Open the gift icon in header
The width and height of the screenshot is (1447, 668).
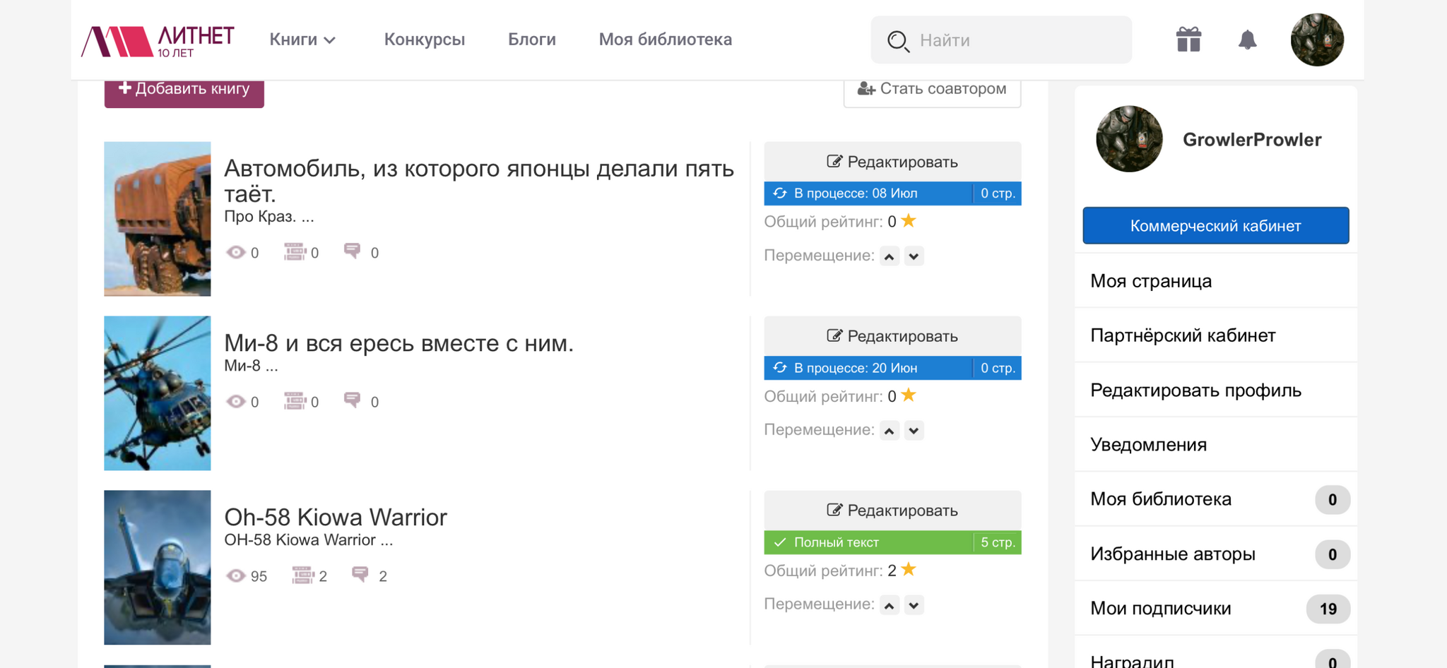(x=1188, y=40)
